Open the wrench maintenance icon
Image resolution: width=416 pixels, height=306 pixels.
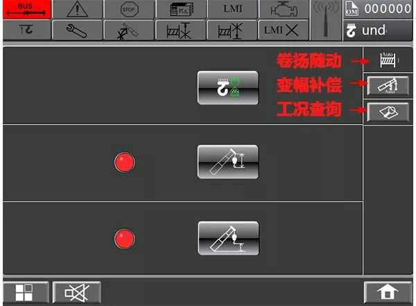tap(77, 30)
